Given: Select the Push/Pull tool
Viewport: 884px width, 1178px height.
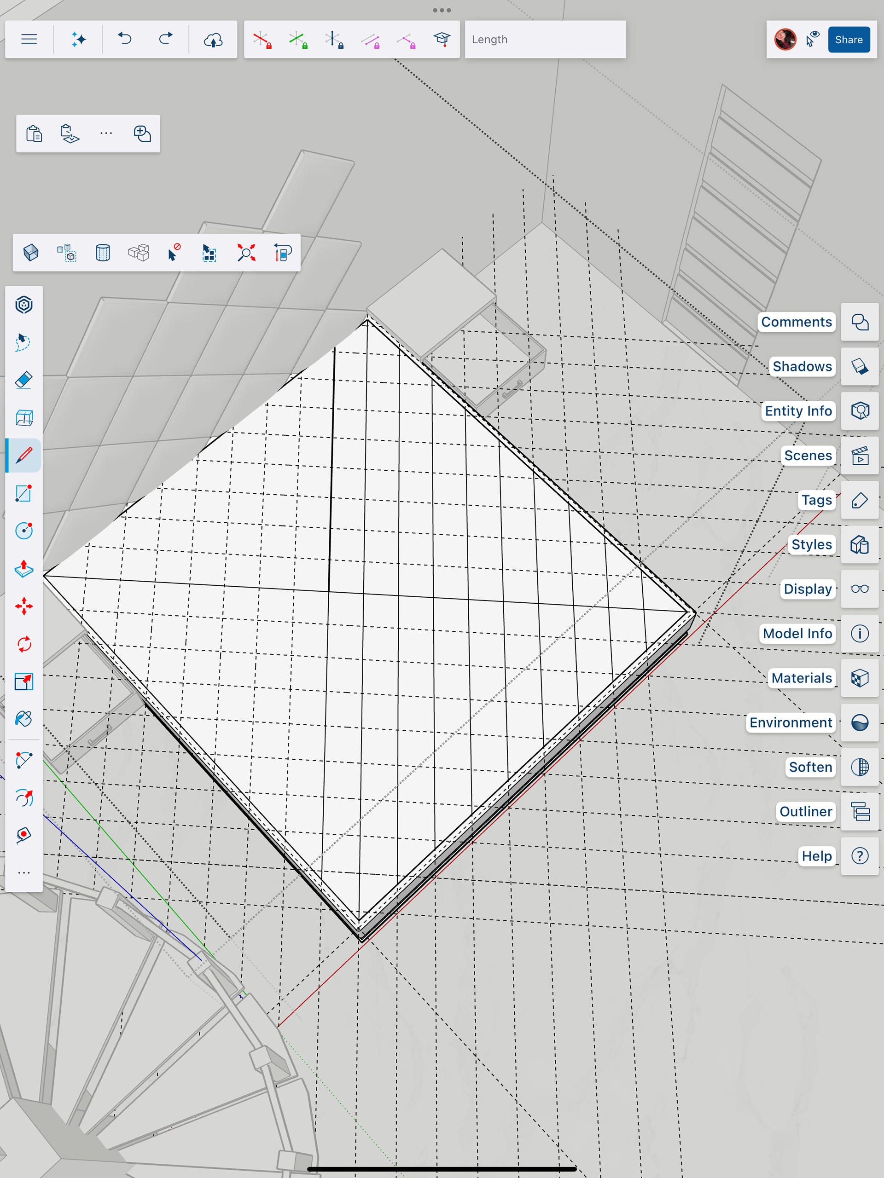Looking at the screenshot, I should click(x=23, y=569).
